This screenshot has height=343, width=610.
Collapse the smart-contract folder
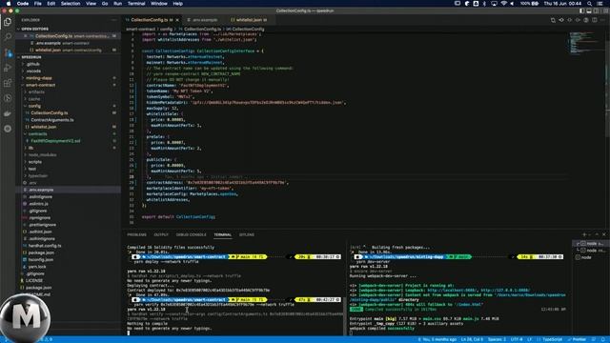[40, 85]
